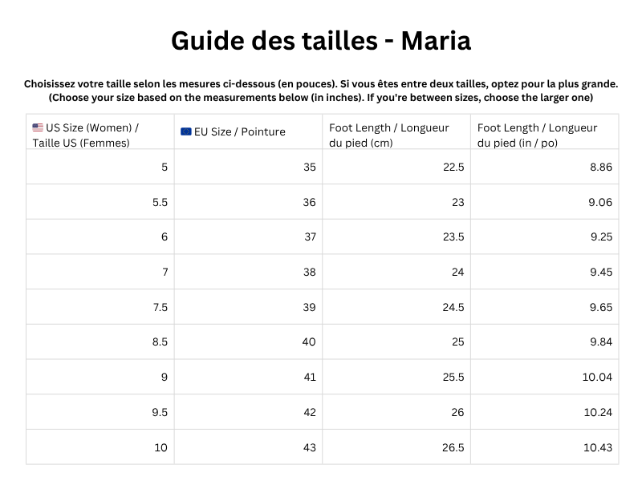This screenshot has width=642, height=481.
Task: Click the US size 5.5 cell
Action: point(160,203)
